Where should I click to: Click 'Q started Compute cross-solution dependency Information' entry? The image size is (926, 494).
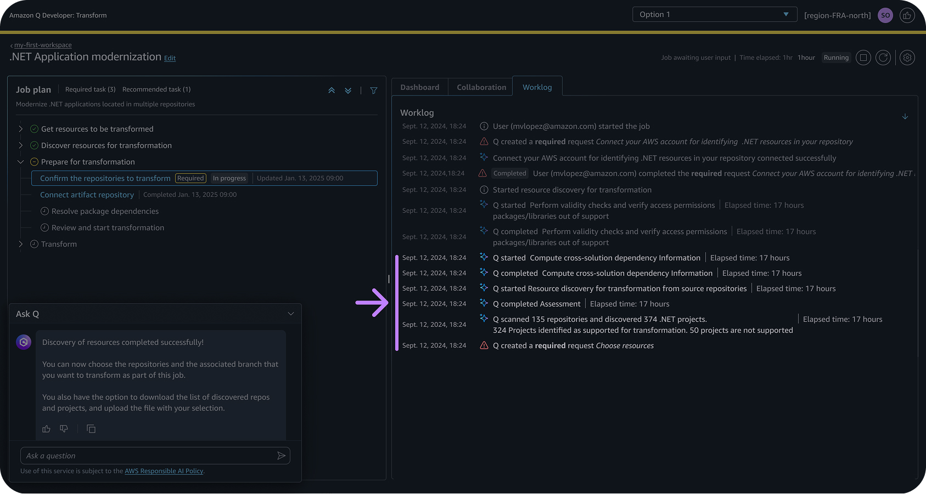(x=597, y=258)
